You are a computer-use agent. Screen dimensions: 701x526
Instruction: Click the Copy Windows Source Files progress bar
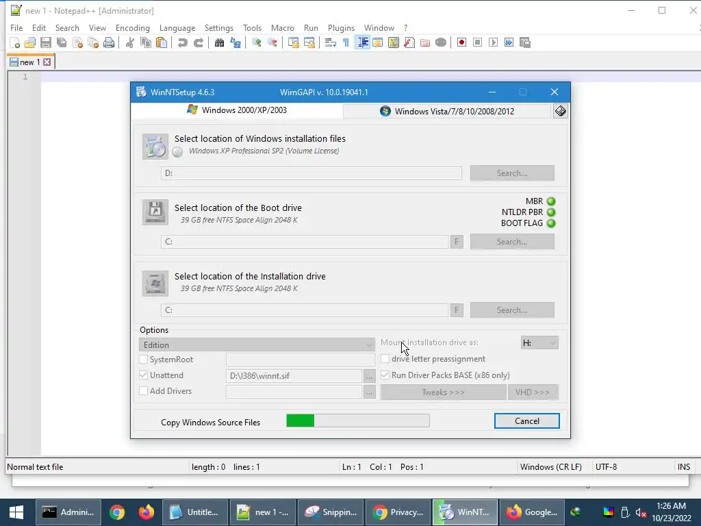358,421
